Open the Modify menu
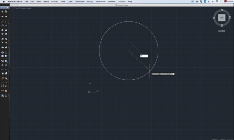 tap(90, 1)
